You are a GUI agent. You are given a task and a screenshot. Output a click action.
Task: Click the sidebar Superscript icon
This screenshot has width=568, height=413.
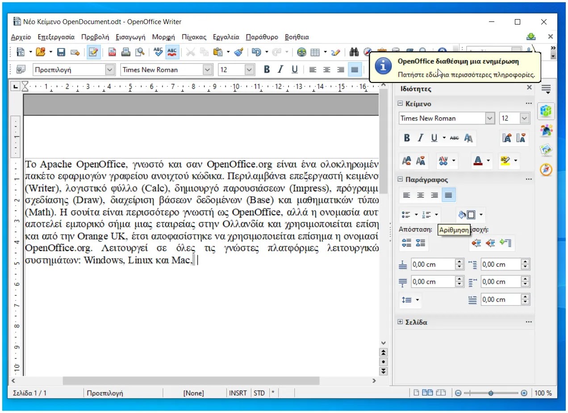[x=407, y=161]
